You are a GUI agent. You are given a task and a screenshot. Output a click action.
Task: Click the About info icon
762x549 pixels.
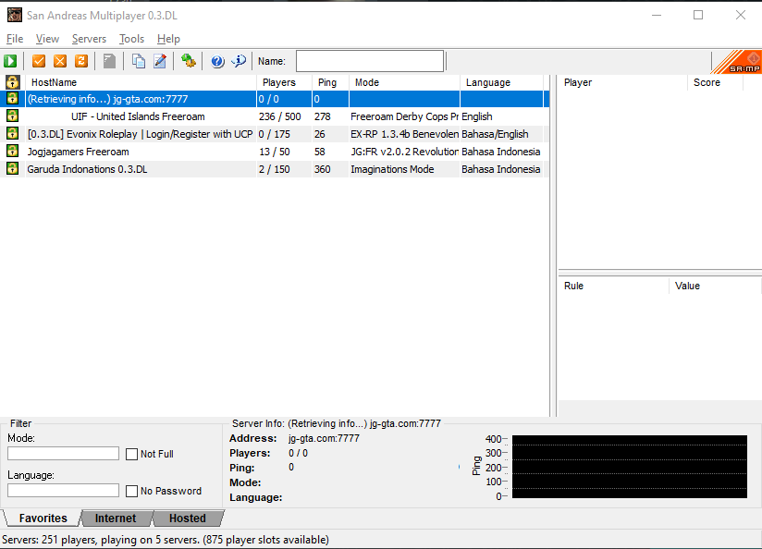click(239, 61)
